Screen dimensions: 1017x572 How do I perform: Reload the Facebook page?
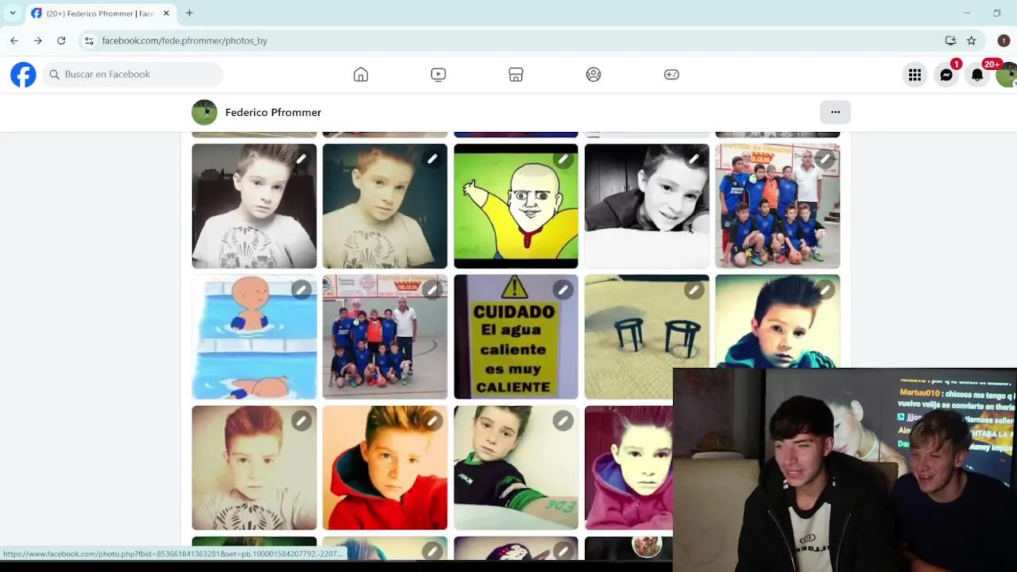click(61, 41)
